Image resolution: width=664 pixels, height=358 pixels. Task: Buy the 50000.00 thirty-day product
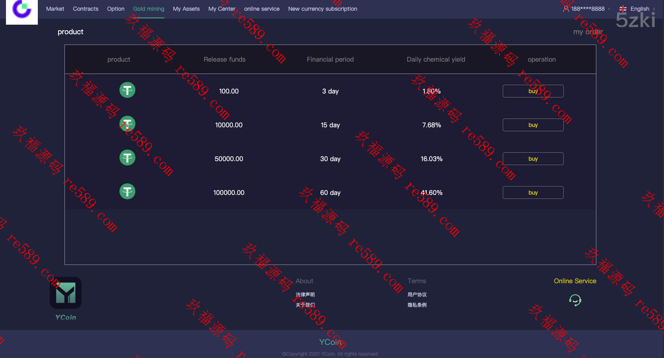tap(533, 159)
